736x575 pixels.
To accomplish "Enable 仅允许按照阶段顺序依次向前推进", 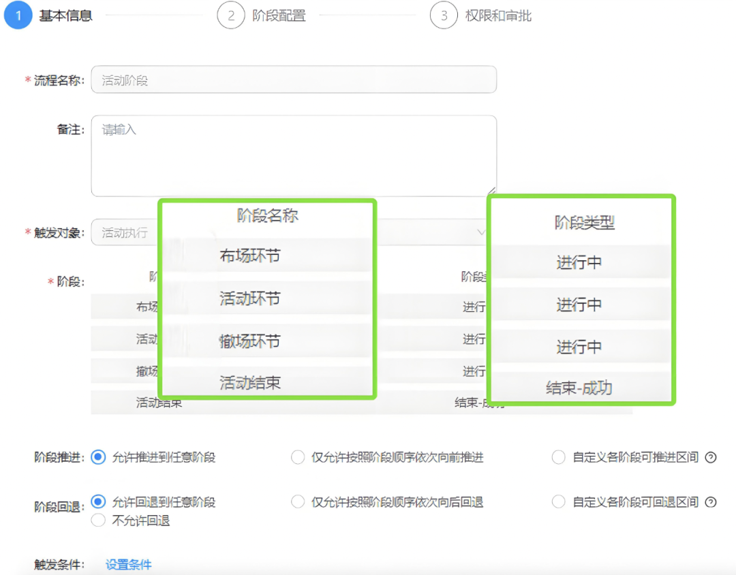I will tap(298, 457).
